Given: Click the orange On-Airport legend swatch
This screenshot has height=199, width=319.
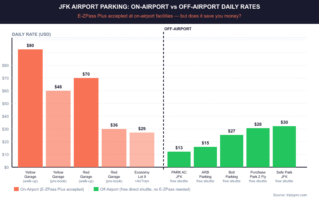Looking at the screenshot, I should tap(16, 189).
